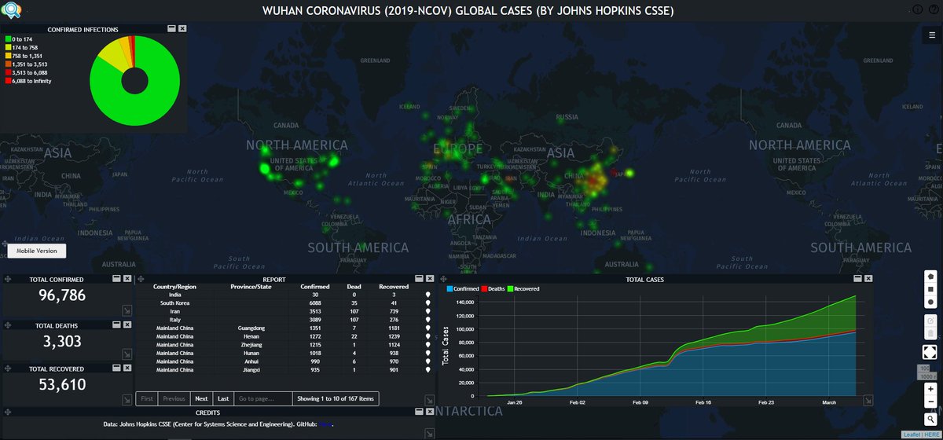This screenshot has width=943, height=440.
Task: Sort by Country/Region column header
Action: pos(174,287)
